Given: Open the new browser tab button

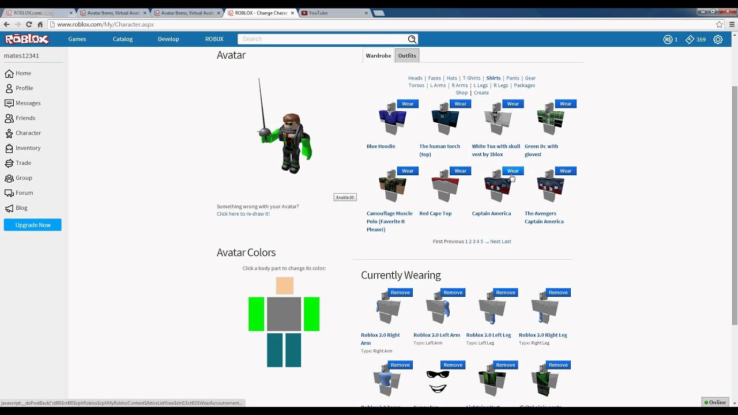Looking at the screenshot, I should (x=378, y=13).
